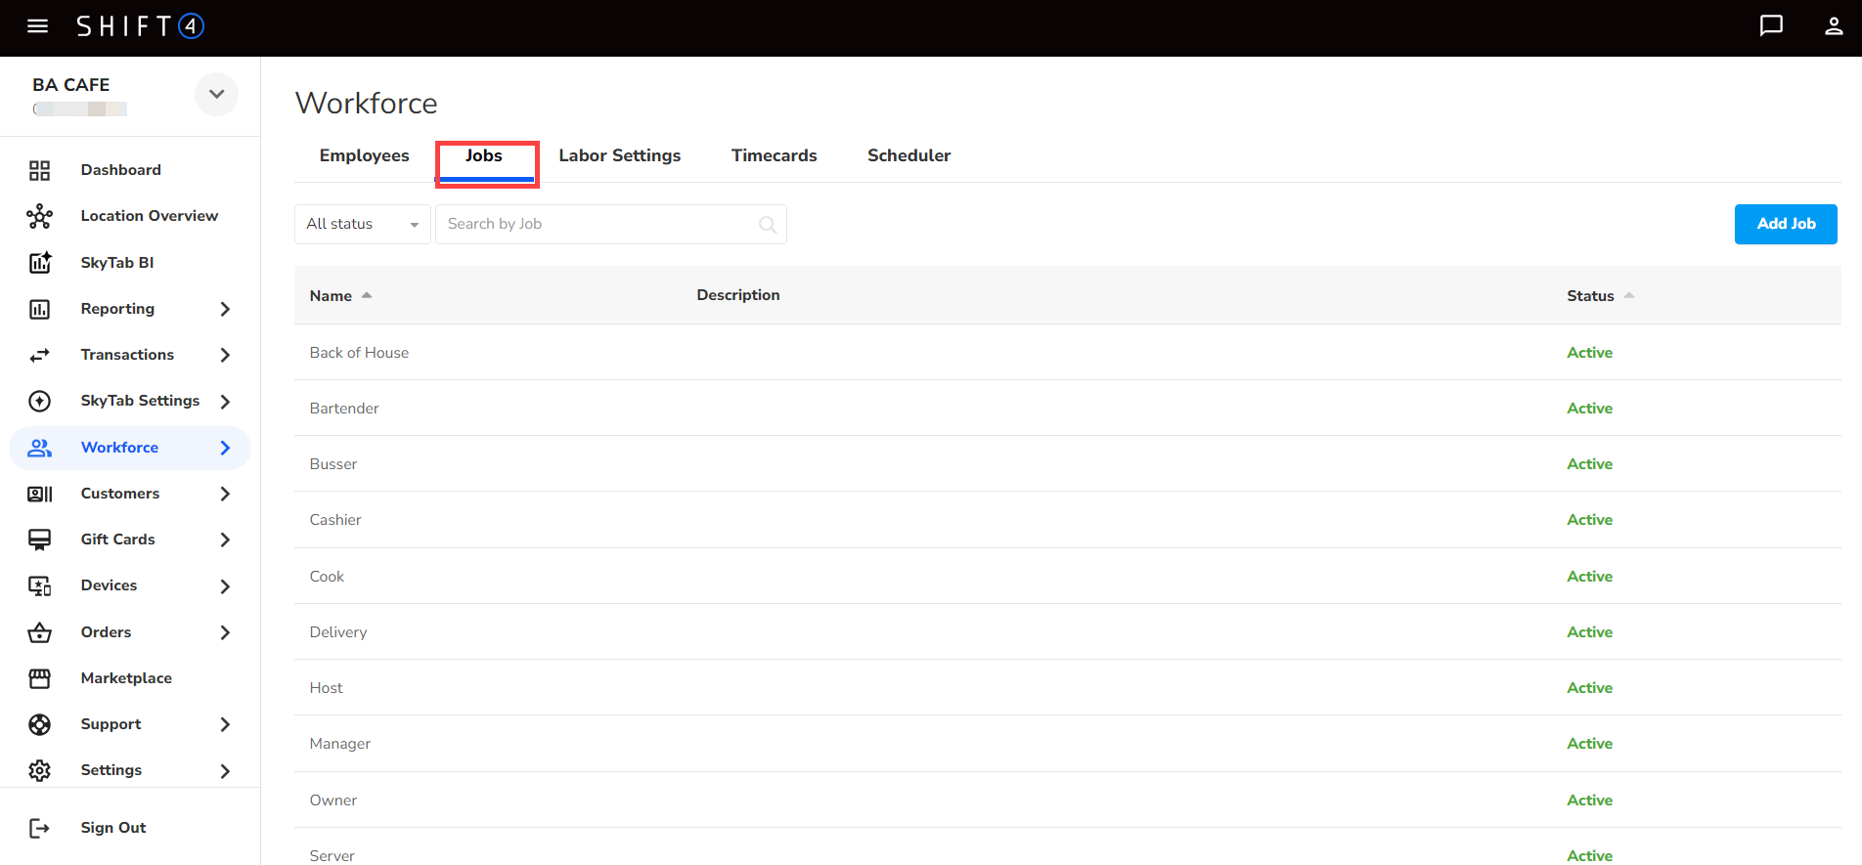This screenshot has width=1862, height=865.
Task: Open the chat messages icon
Action: [1771, 26]
